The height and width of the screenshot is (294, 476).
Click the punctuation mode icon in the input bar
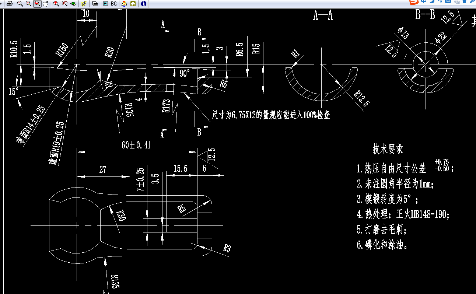click(439, 1)
